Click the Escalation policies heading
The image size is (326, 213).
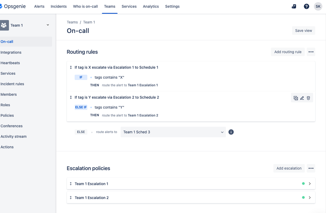tap(88, 168)
